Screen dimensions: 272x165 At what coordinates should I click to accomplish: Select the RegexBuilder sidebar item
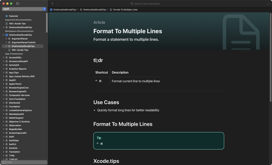tap(15, 129)
